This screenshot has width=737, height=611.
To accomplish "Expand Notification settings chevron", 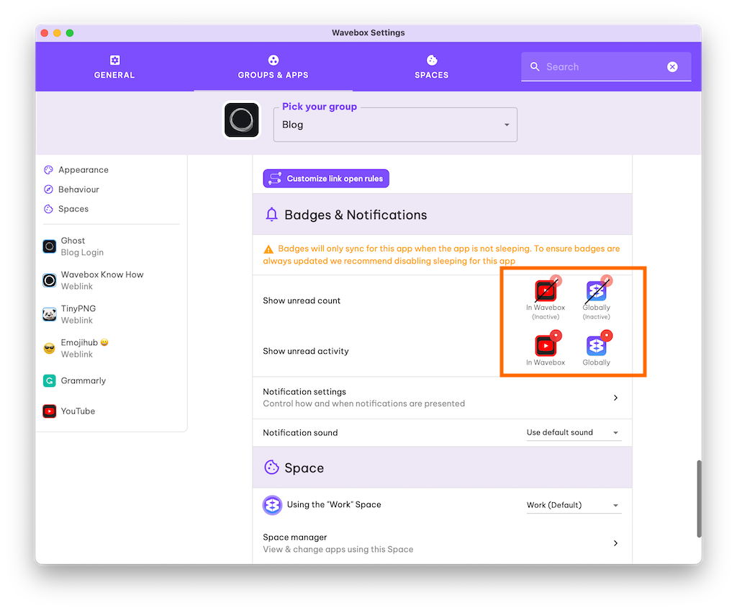I will [616, 398].
